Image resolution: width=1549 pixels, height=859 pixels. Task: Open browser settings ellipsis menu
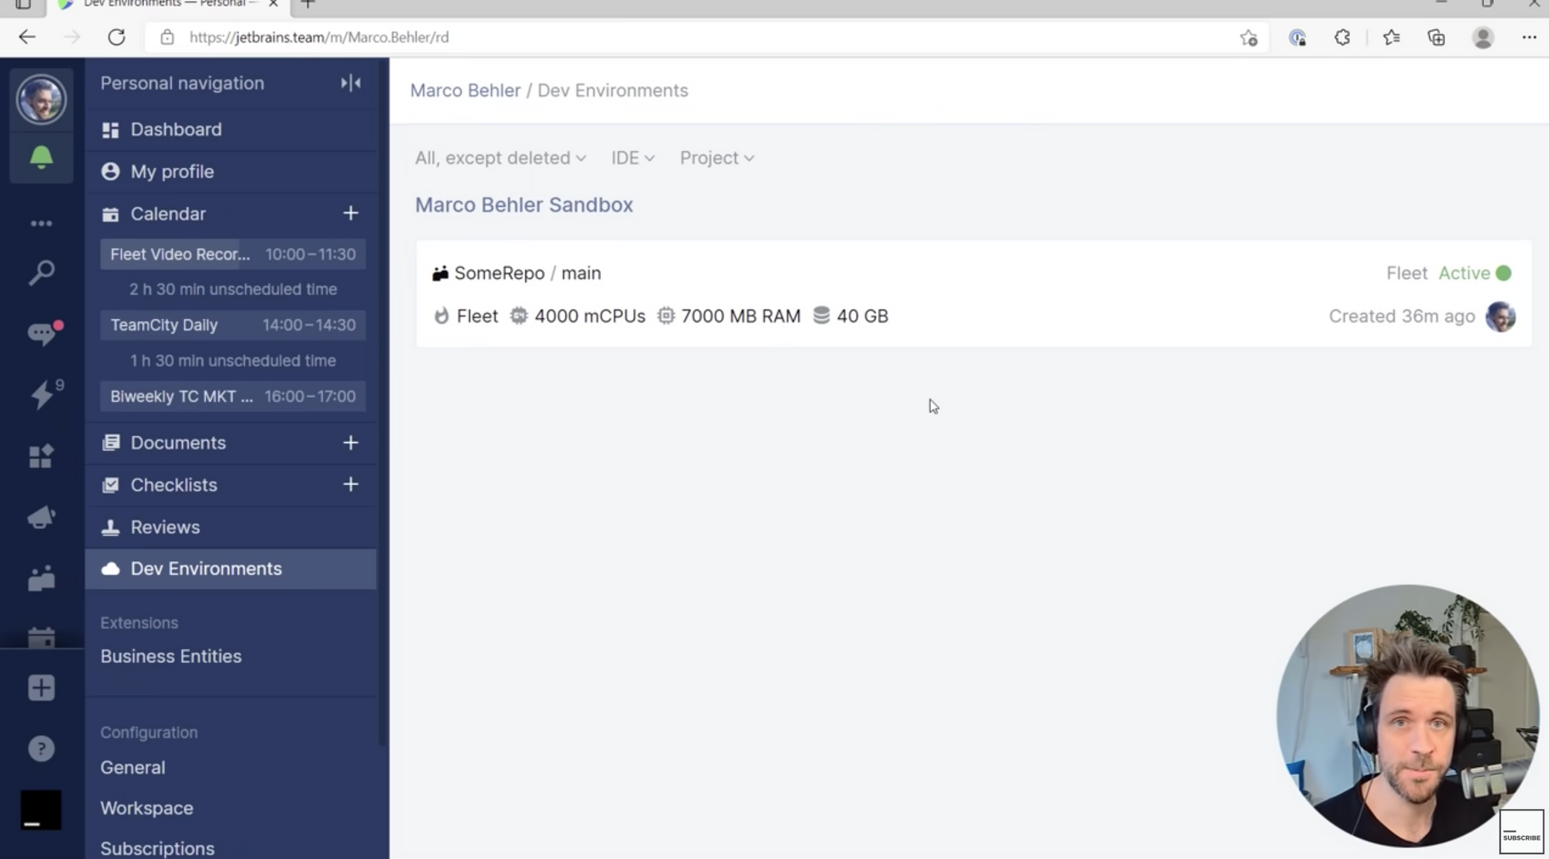pyautogui.click(x=1529, y=37)
